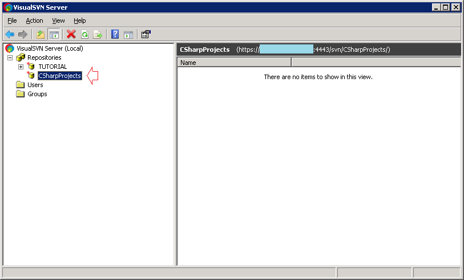464x280 pixels.
Task: Select VisualSVN Server (Local) in tree
Action: click(x=50, y=48)
